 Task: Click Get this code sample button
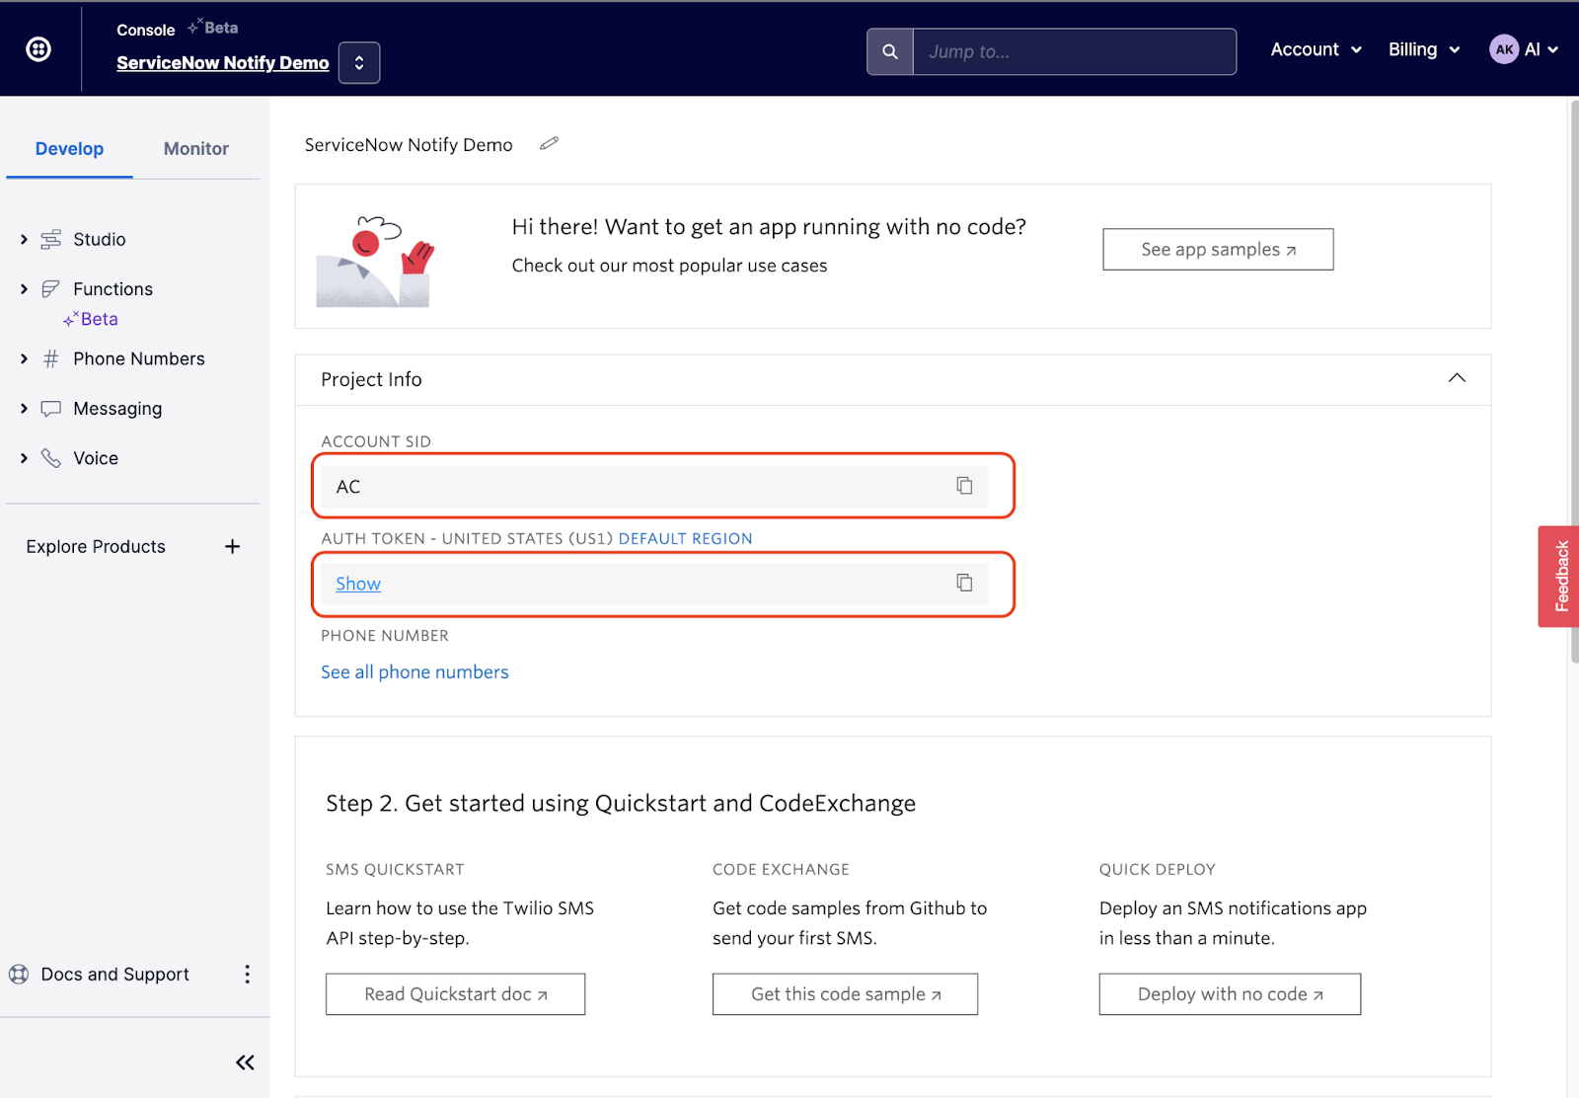(x=845, y=994)
